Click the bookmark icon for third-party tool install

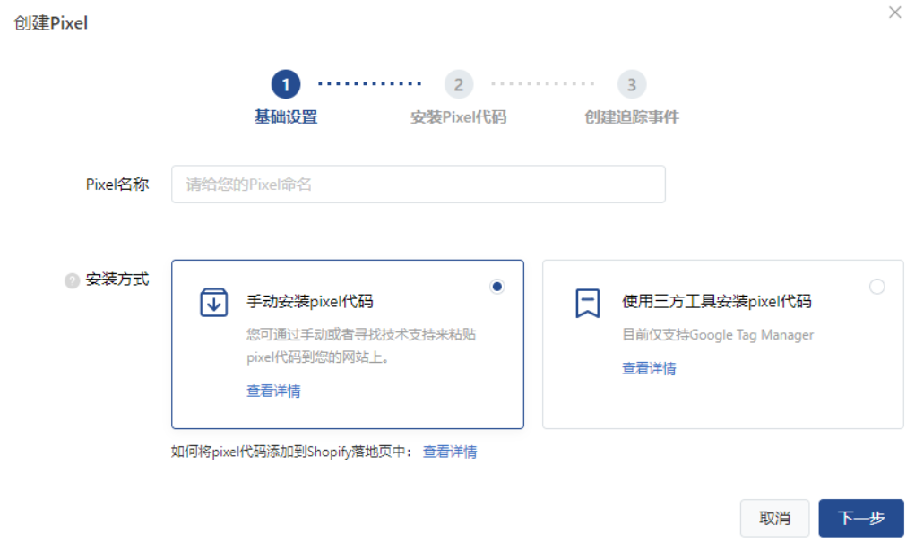point(588,303)
